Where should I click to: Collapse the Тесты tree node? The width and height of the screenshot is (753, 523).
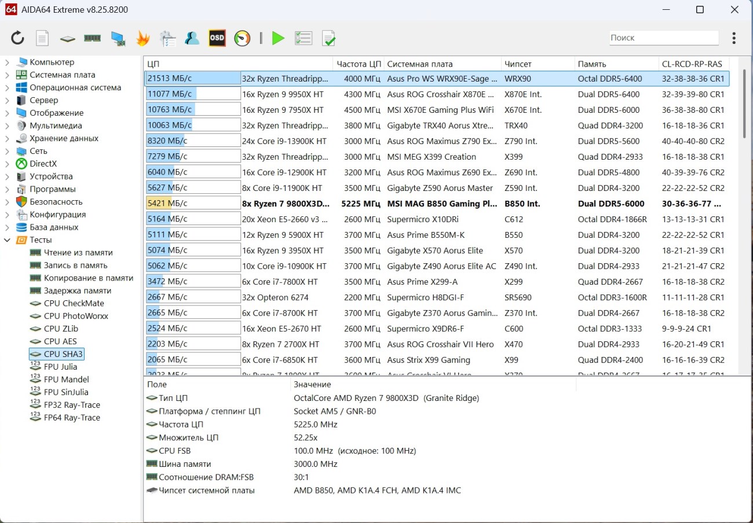(7, 240)
